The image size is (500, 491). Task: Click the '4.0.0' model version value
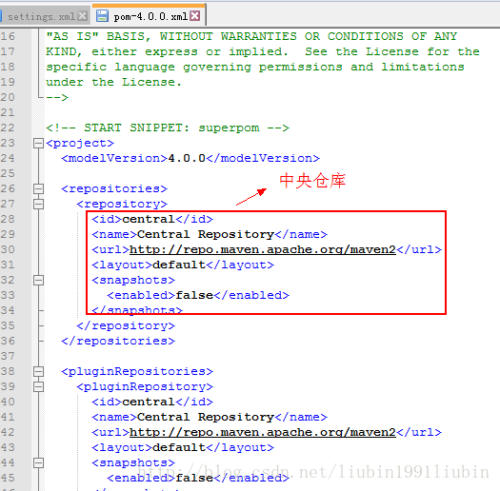187,158
